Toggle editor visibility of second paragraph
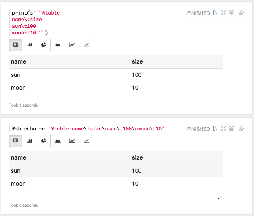This screenshot has height=216, width=254. point(224,129)
